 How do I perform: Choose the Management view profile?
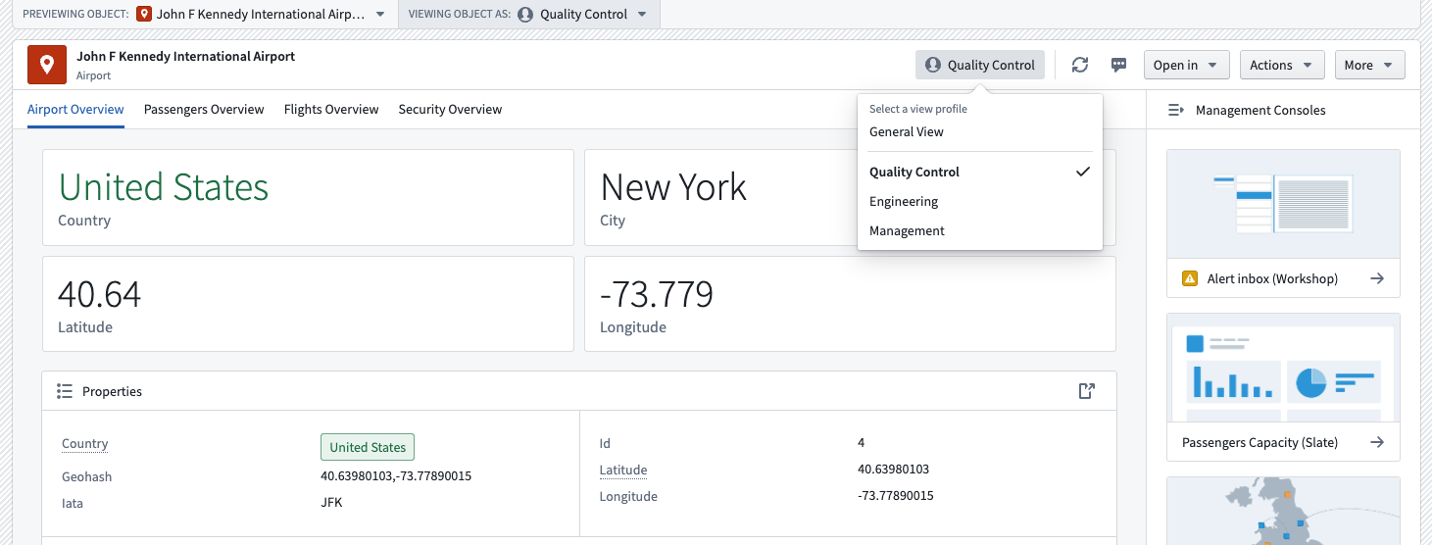pyautogui.click(x=980, y=230)
